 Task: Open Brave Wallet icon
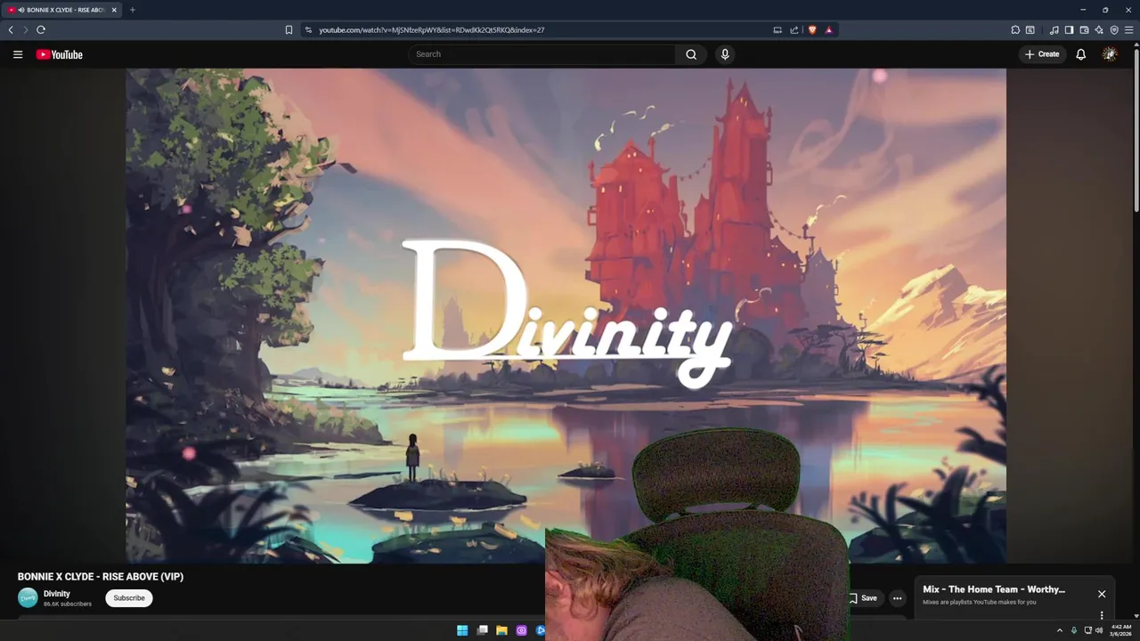(x=1084, y=29)
